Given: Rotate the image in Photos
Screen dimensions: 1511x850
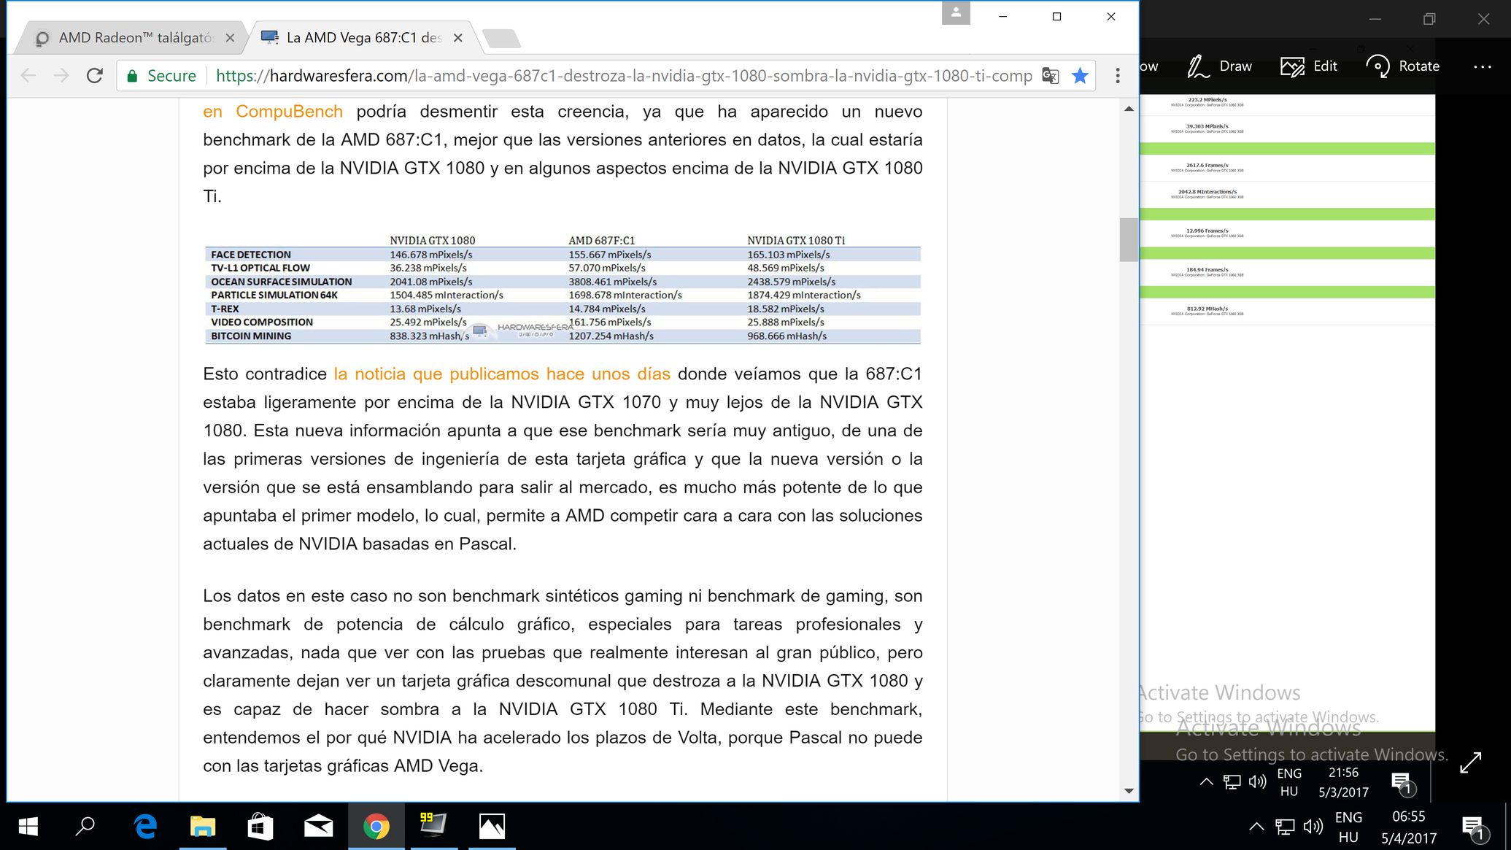Looking at the screenshot, I should coord(1402,66).
